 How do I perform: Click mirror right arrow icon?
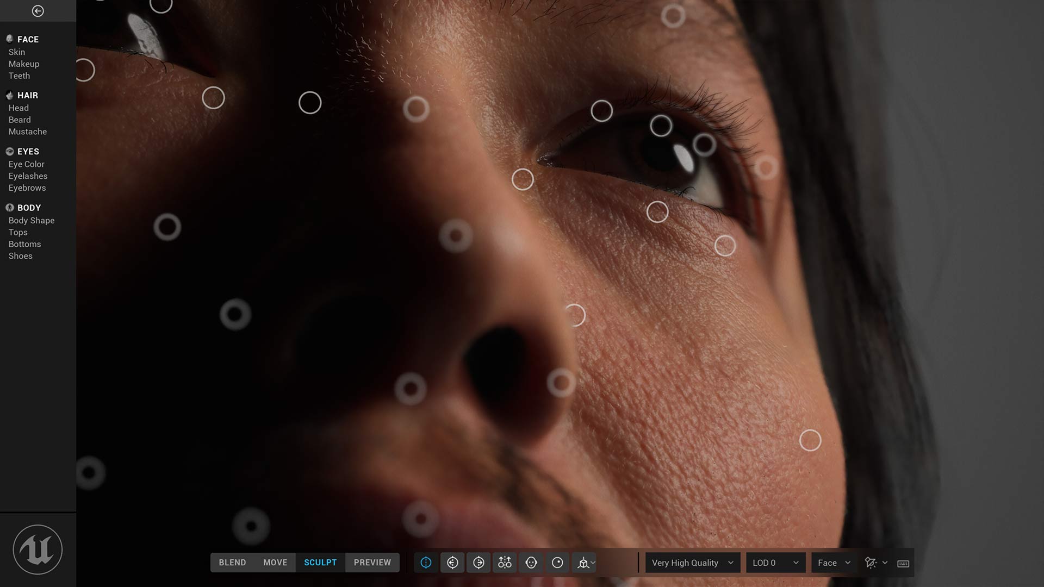coord(478,563)
